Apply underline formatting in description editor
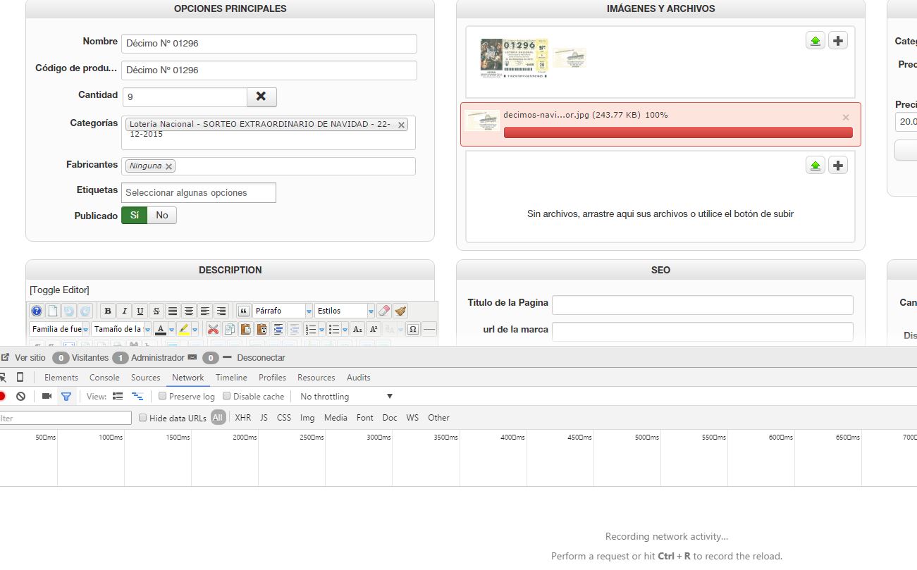This screenshot has width=917, height=570. tap(140, 311)
